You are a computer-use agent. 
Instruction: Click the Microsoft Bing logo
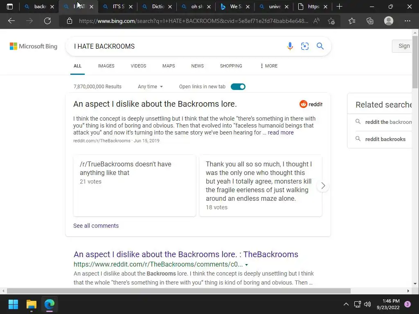[x=34, y=46]
